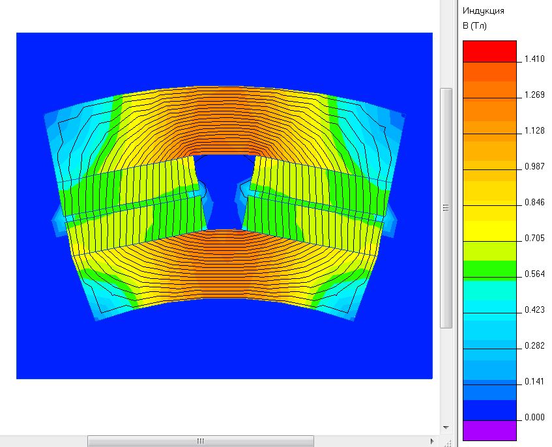The height and width of the screenshot is (447, 552).
Task: Click the legend title Индукция
Action: point(484,11)
